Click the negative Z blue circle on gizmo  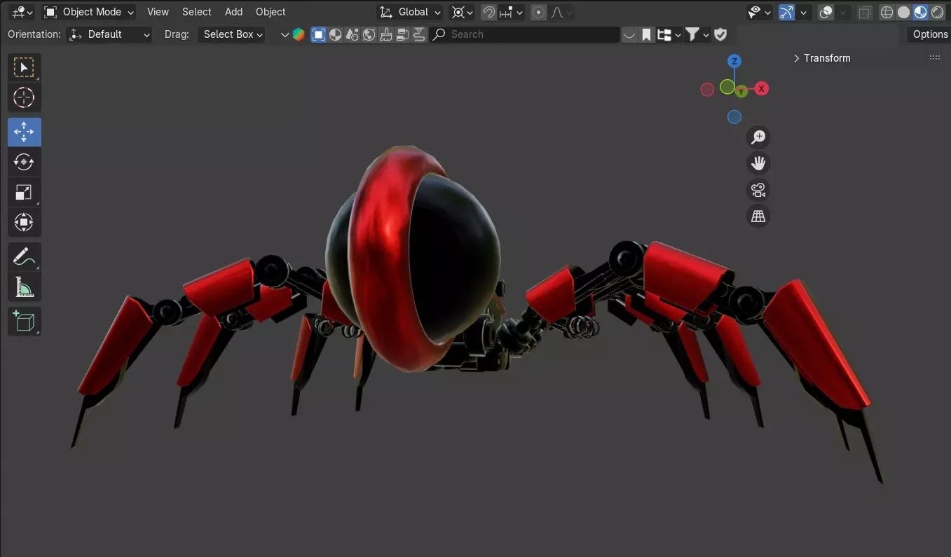click(x=734, y=117)
